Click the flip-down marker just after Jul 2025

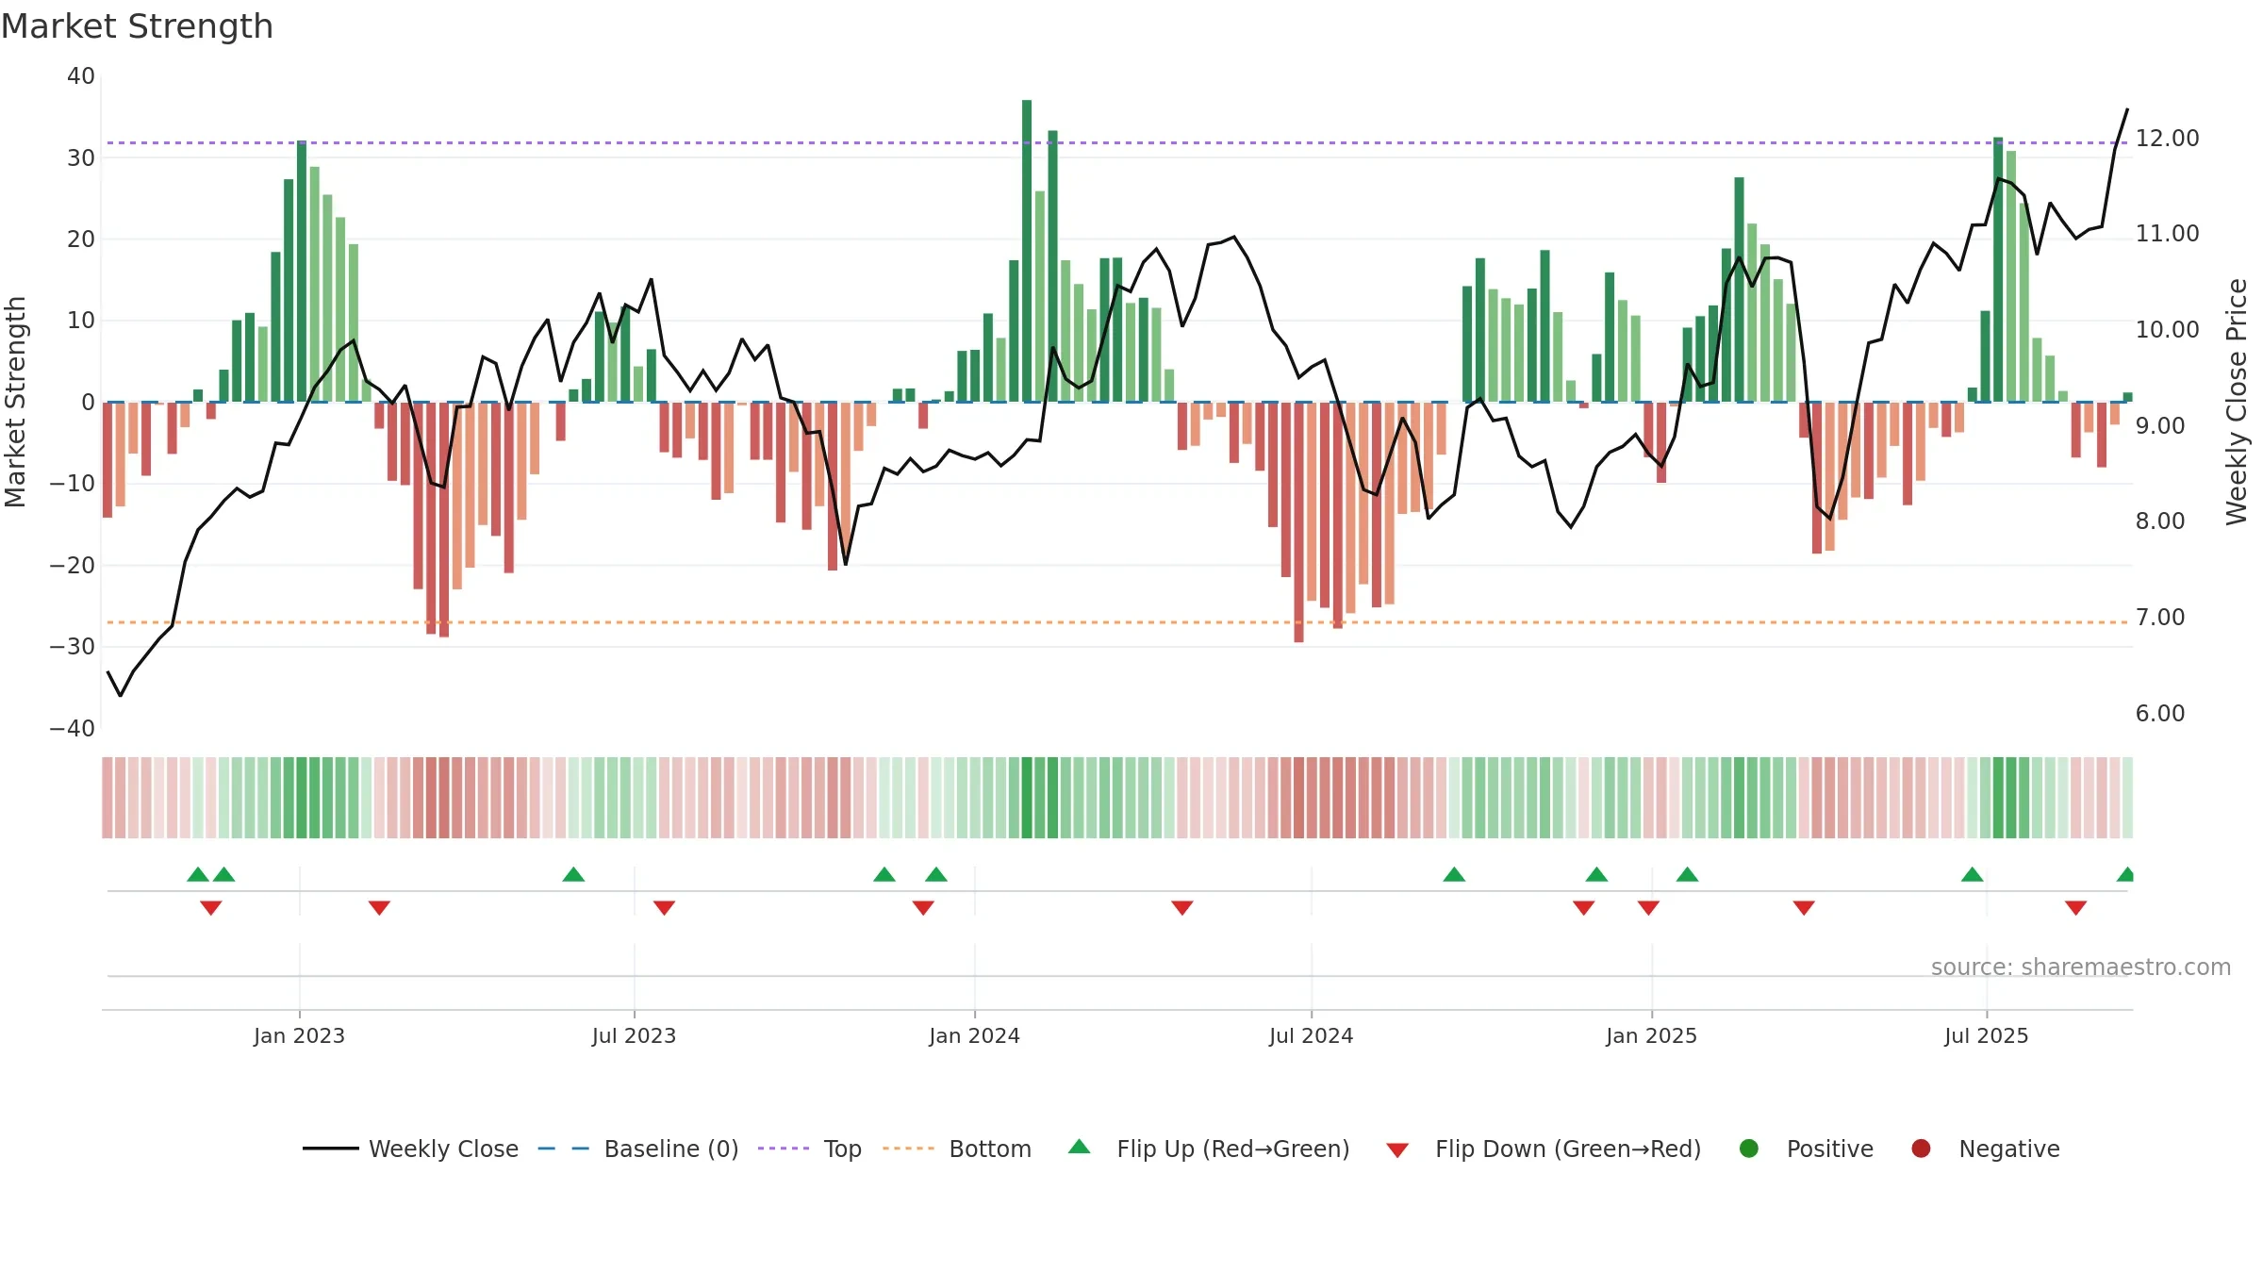(x=2075, y=908)
